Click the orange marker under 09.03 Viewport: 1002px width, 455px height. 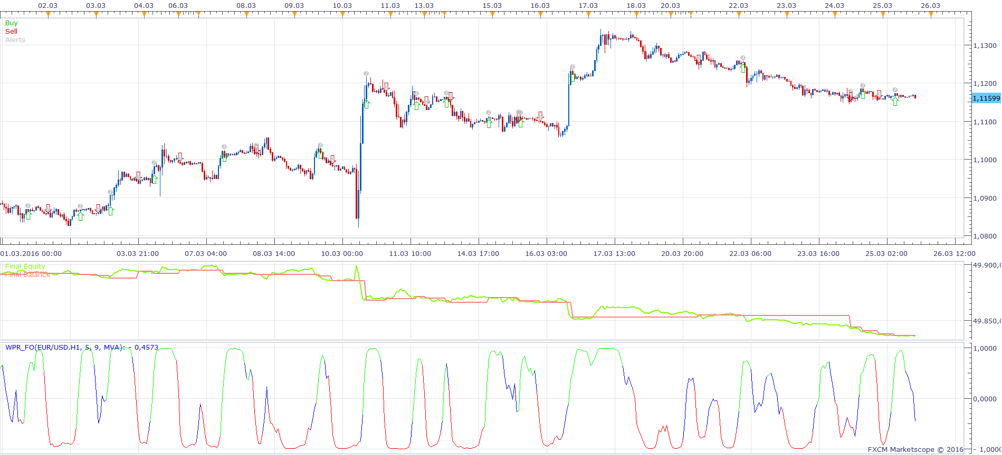(x=294, y=15)
